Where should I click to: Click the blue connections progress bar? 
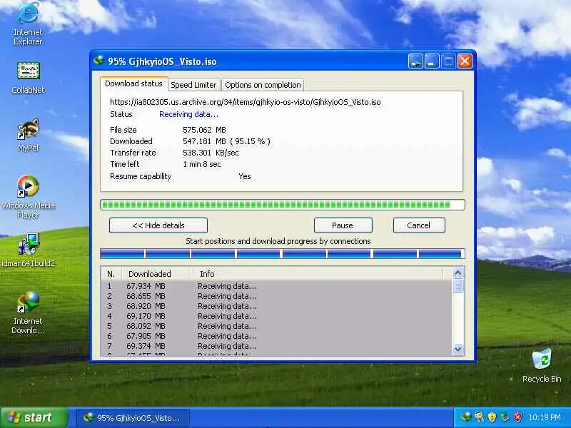(283, 254)
